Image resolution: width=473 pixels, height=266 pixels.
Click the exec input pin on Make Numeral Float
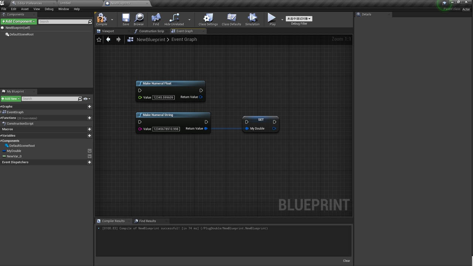pyautogui.click(x=140, y=91)
